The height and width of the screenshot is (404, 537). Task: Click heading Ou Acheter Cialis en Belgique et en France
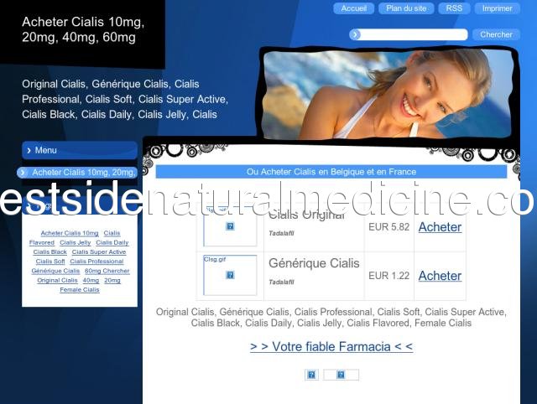tap(331, 172)
